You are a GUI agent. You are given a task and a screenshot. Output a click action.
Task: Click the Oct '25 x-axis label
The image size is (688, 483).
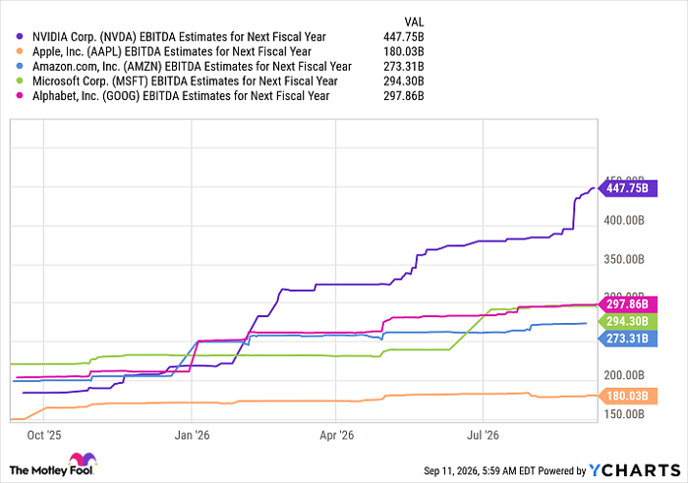tap(44, 435)
